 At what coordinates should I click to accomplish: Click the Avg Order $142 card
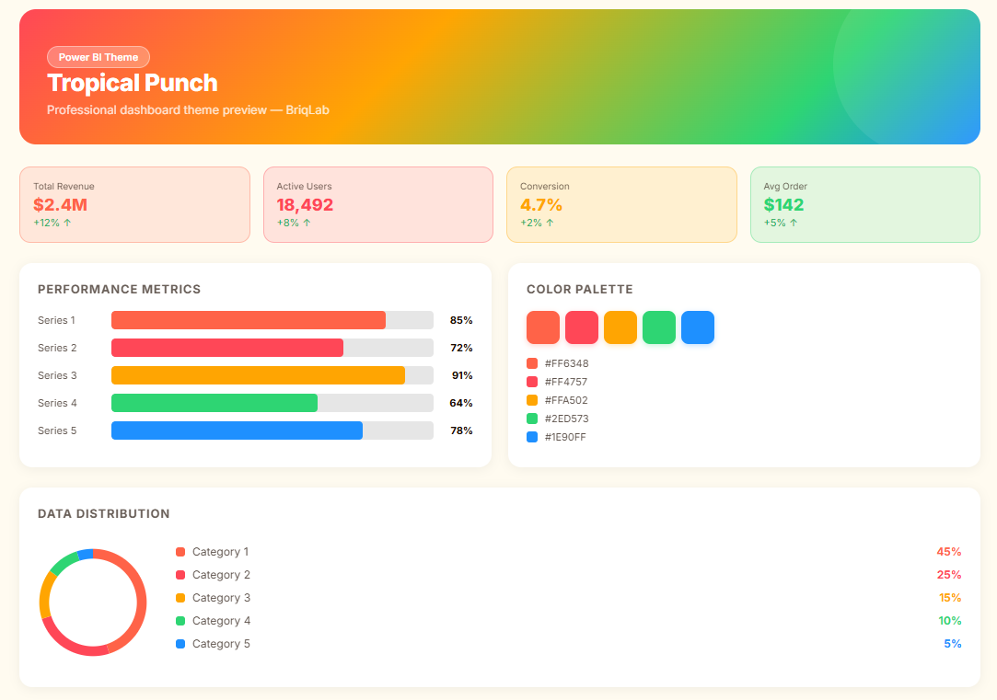(864, 204)
